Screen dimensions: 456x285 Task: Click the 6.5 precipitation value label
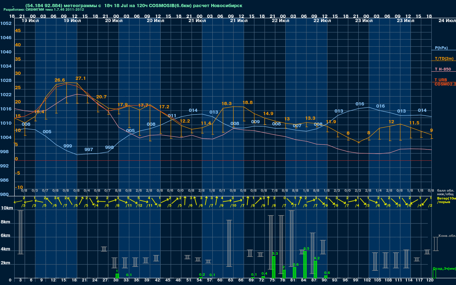pyautogui.click(x=306, y=248)
